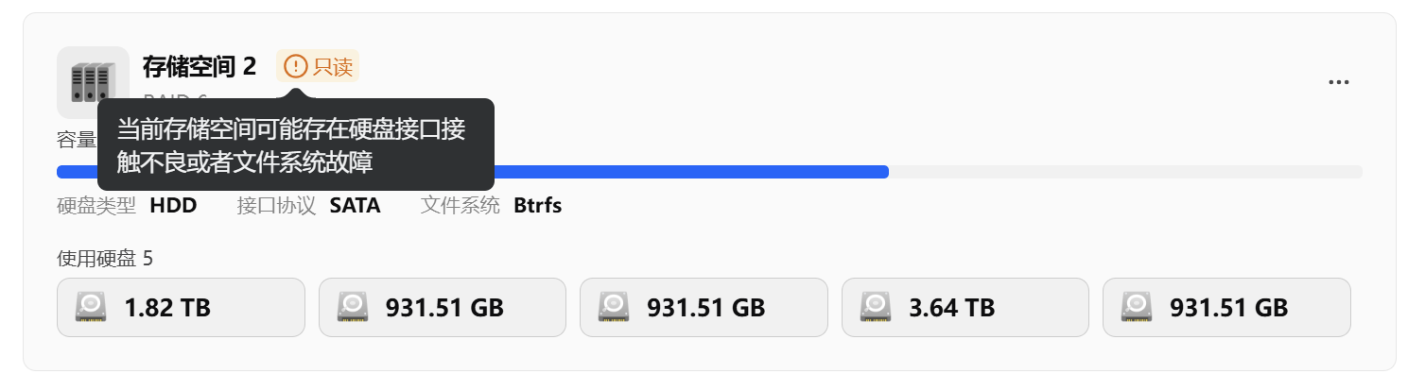Click the Btrfs file system value
1408x391 pixels.
[x=538, y=205]
